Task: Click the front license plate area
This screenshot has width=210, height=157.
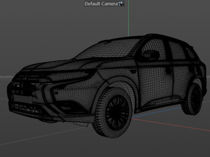Action: (x=22, y=99)
